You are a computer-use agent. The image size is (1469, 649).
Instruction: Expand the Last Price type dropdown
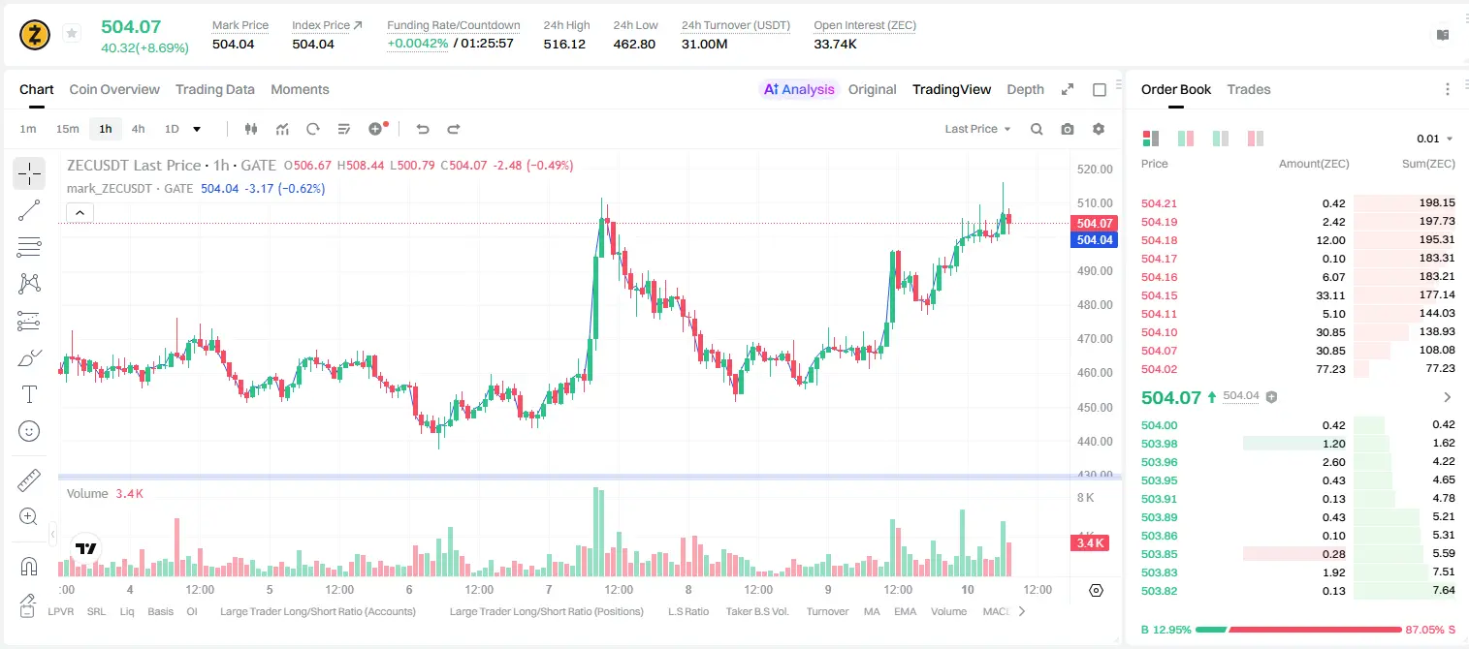pyautogui.click(x=977, y=129)
